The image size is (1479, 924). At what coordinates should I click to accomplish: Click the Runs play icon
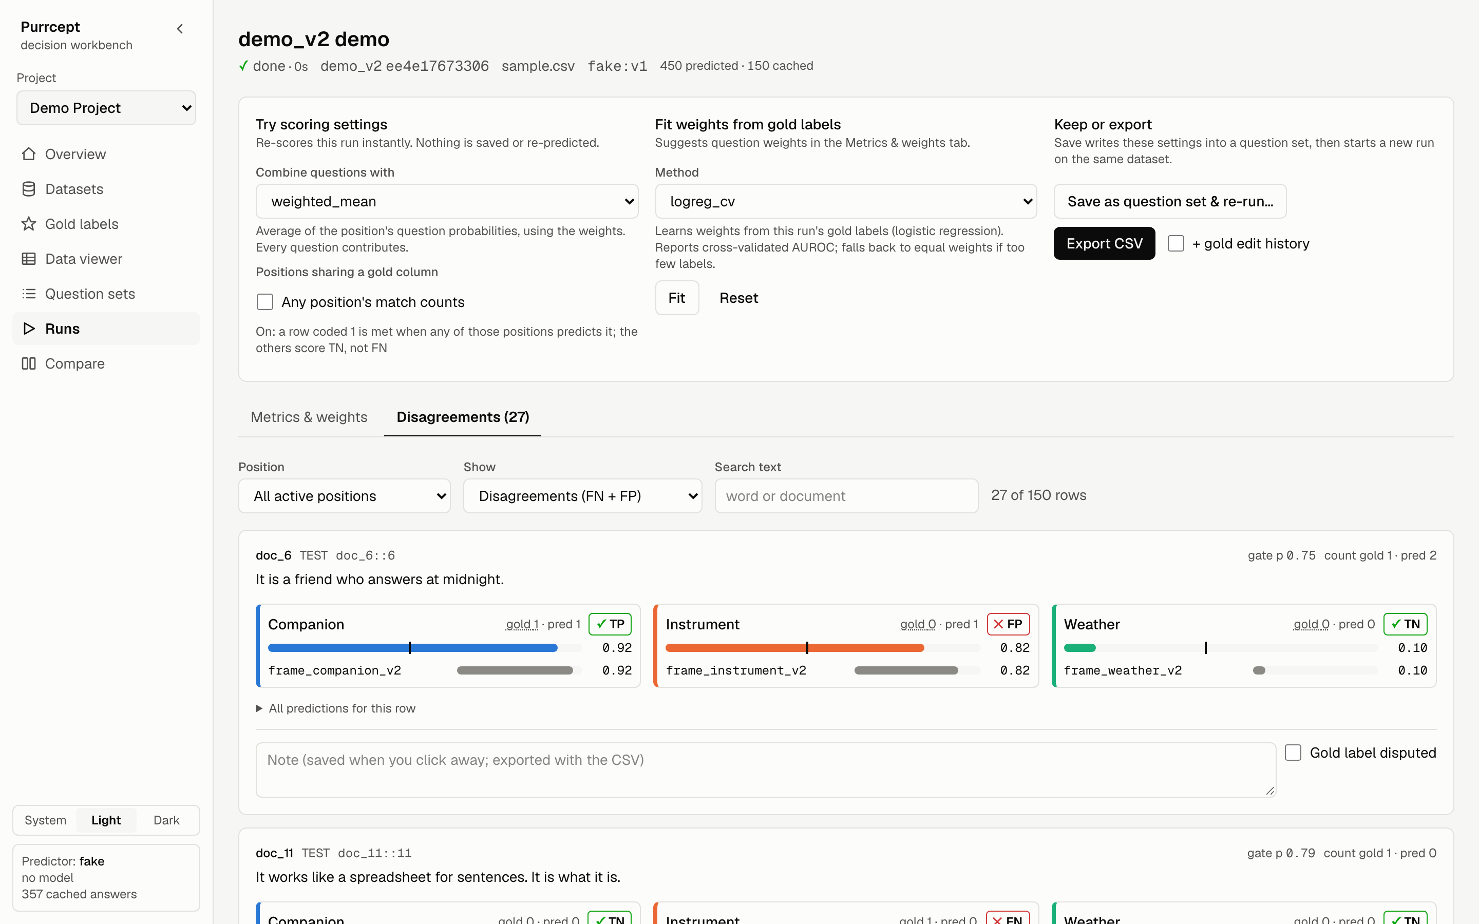[x=29, y=328]
